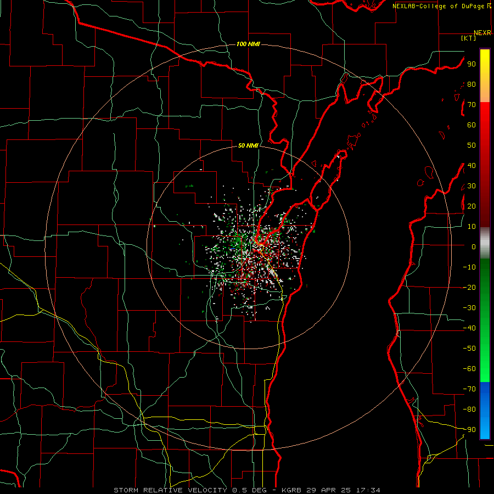
Task: Click the 70 value on the velocity scale
Action: pos(471,105)
